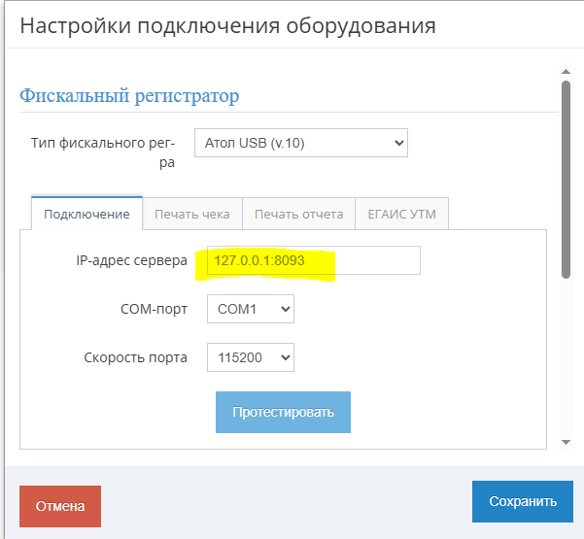
Task: Click the scrollbar up arrow
Action: (567, 72)
